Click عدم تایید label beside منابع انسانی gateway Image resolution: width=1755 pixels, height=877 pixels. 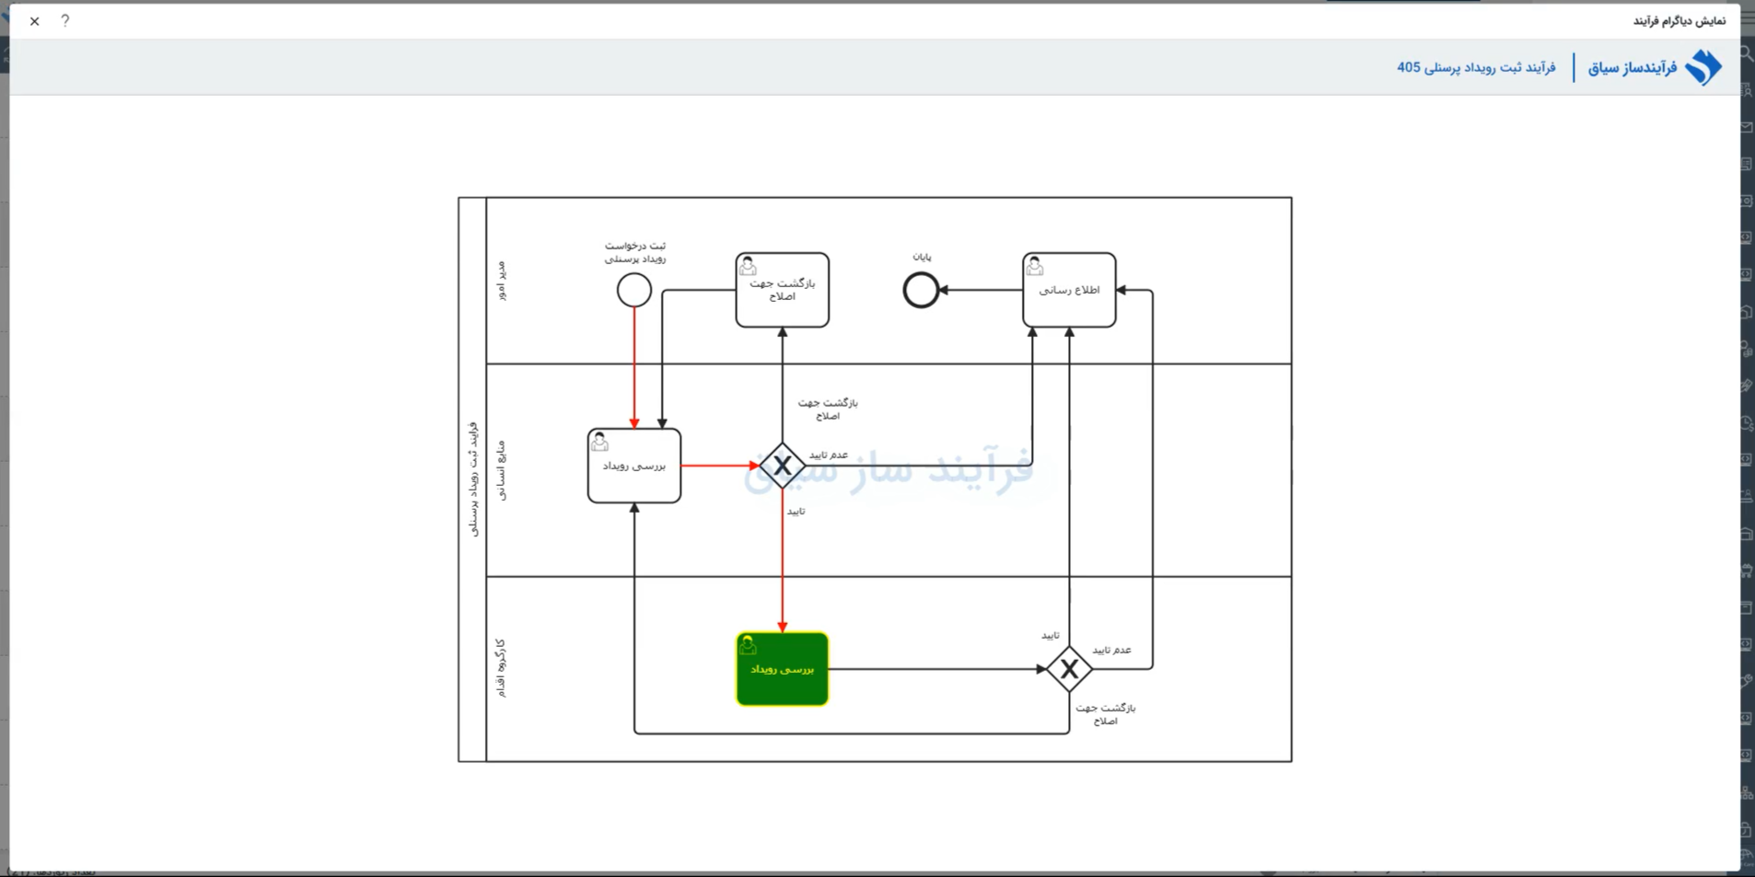click(x=829, y=455)
